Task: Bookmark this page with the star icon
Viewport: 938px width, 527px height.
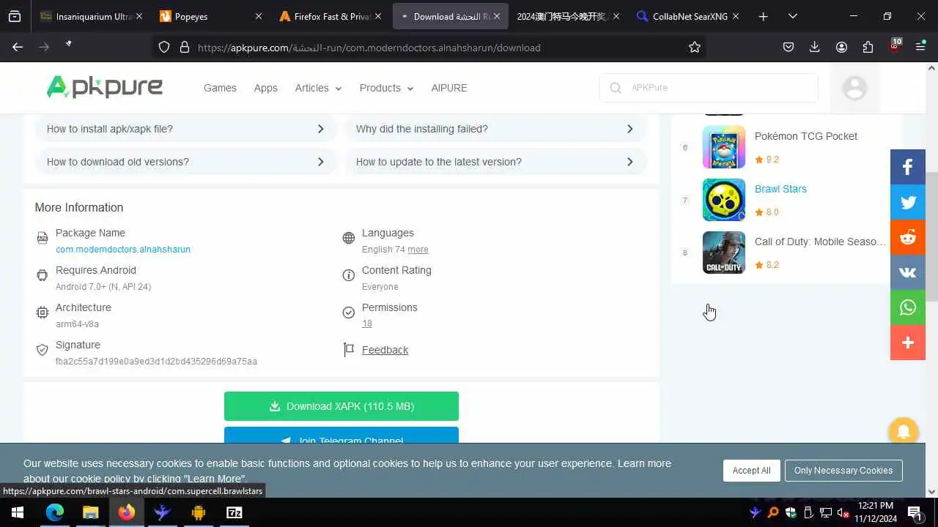Action: pos(695,47)
